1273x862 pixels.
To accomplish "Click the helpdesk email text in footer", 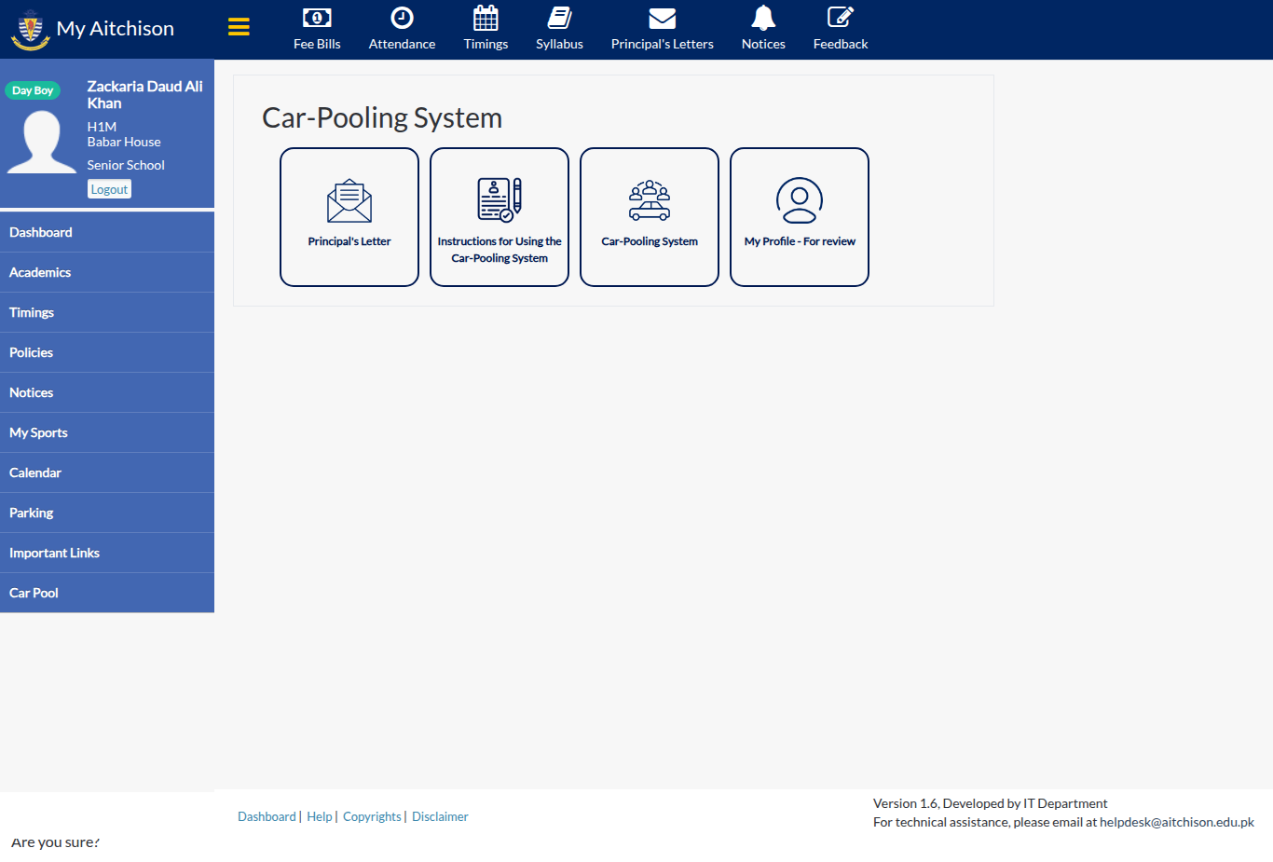I will pos(1177,822).
